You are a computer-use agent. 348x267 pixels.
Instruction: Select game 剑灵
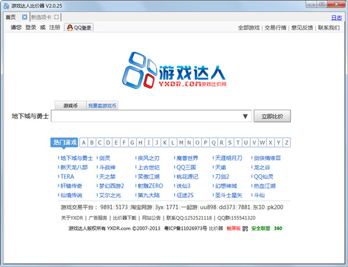tap(104, 158)
